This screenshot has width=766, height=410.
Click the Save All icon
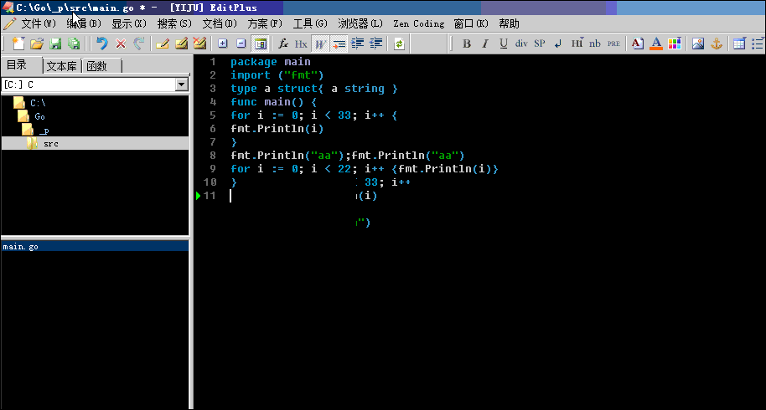(74, 44)
